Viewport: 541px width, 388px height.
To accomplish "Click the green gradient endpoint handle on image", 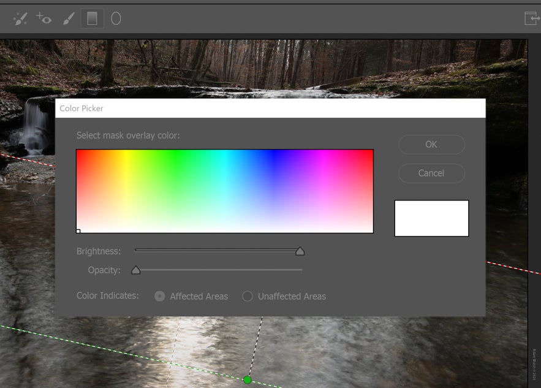I will coord(248,379).
